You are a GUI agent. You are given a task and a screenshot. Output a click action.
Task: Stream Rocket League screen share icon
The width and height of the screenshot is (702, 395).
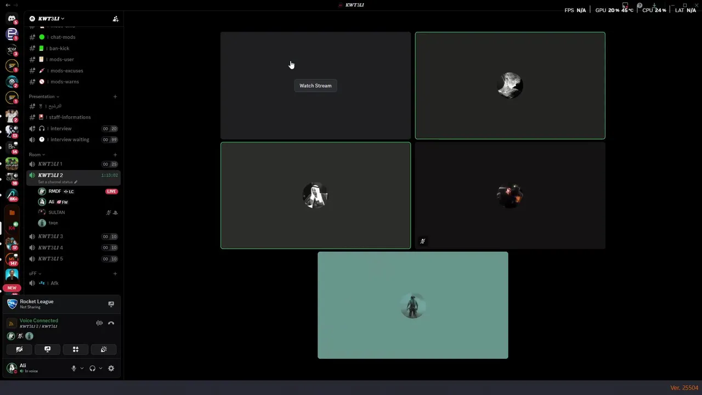click(111, 304)
